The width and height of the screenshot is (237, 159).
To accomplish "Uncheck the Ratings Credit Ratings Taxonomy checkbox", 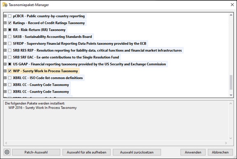I will 10,23.
